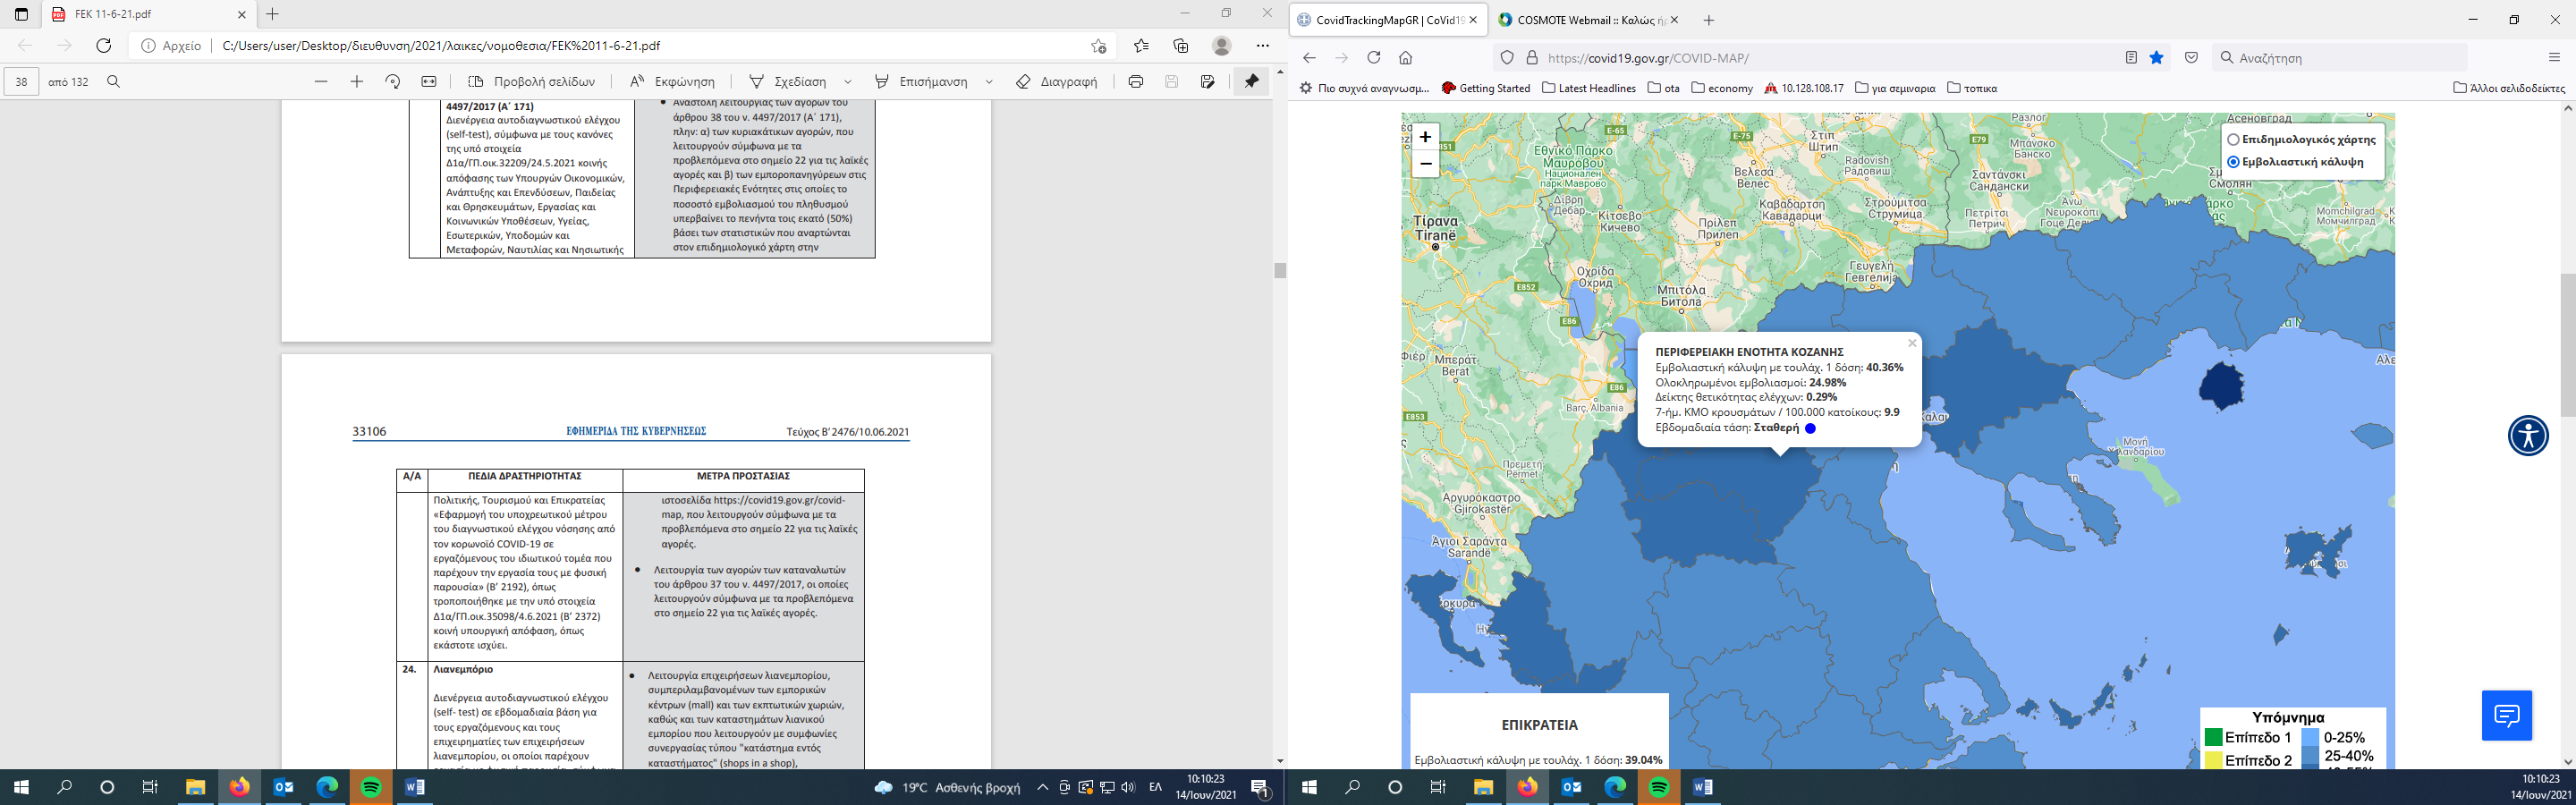
Task: Click the Προβολή σελίδων button
Action: coord(532,82)
